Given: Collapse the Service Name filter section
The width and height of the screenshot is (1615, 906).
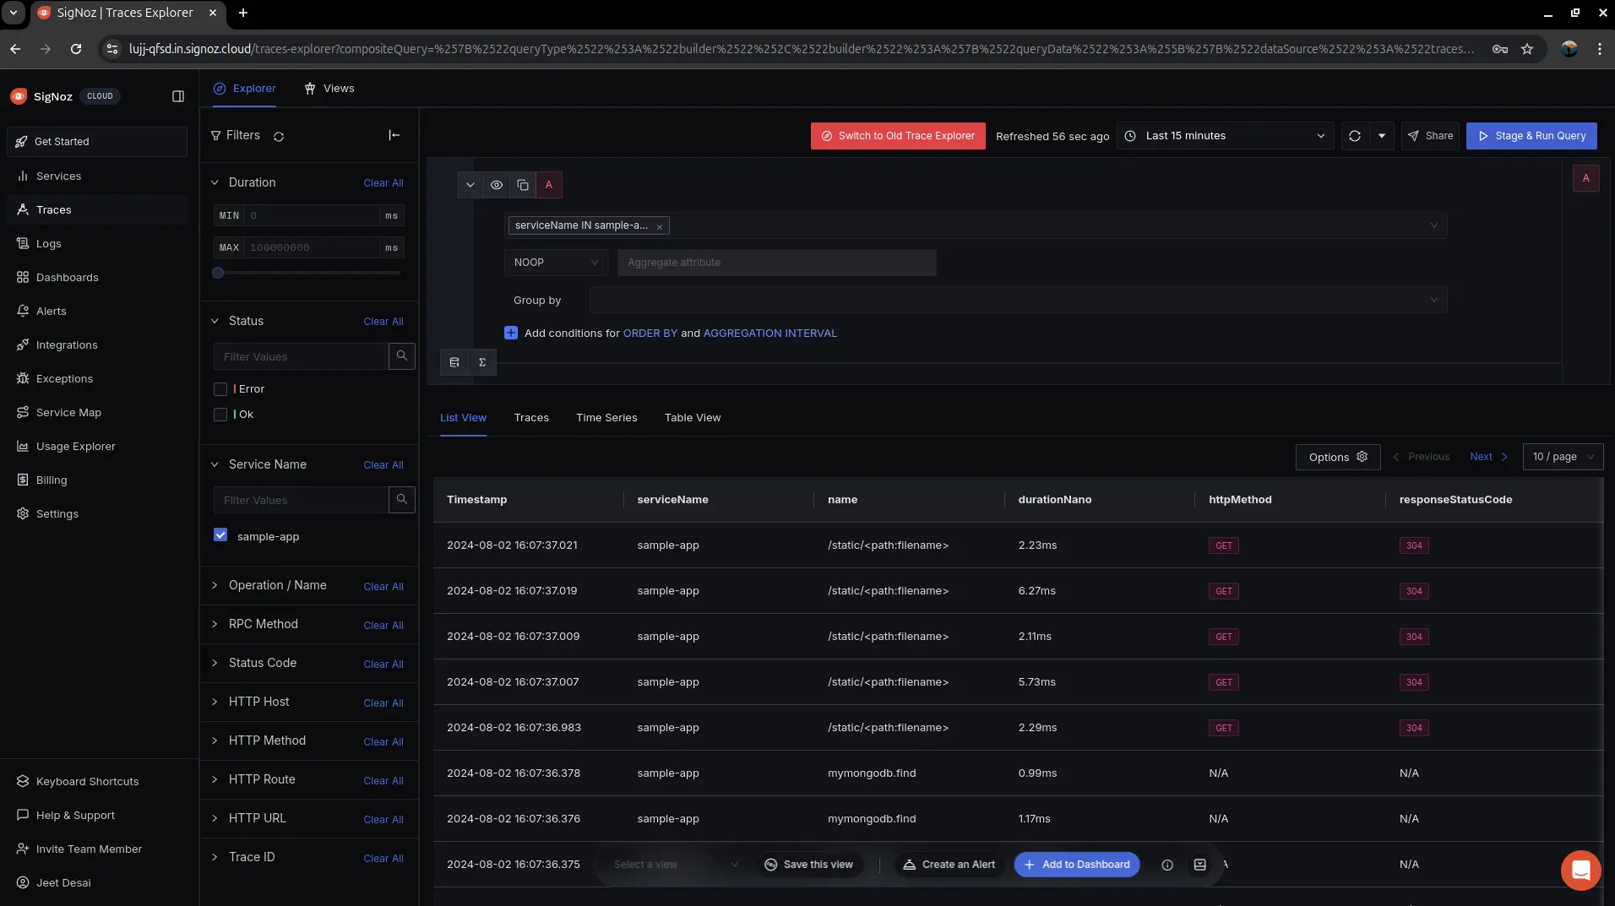Looking at the screenshot, I should (215, 464).
